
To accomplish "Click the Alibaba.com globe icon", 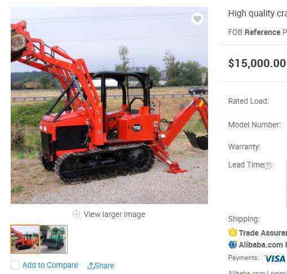I will pos(233,245).
